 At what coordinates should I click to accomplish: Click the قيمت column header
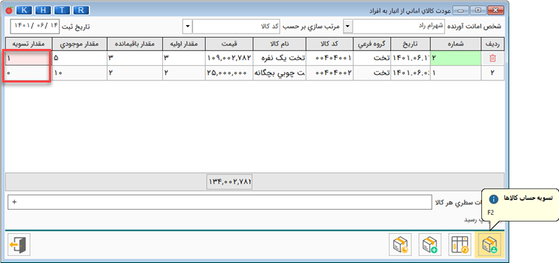[x=229, y=44]
